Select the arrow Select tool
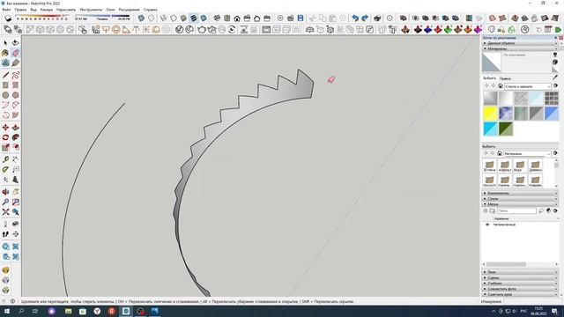This screenshot has width=564, height=317. 5,43
